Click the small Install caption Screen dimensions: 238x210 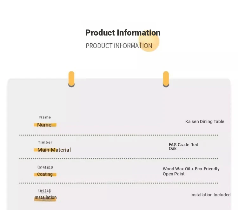point(45,191)
